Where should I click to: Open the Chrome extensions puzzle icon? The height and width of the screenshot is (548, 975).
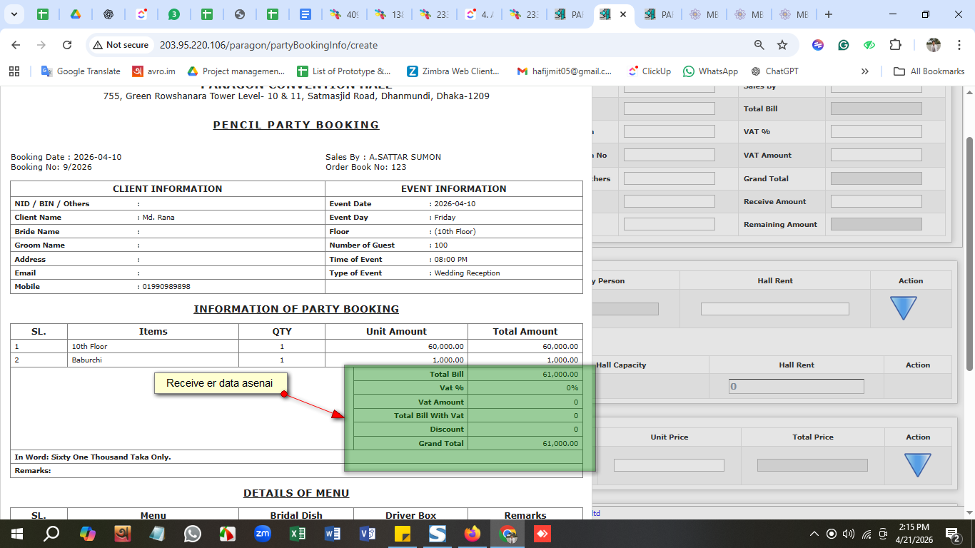click(x=895, y=45)
